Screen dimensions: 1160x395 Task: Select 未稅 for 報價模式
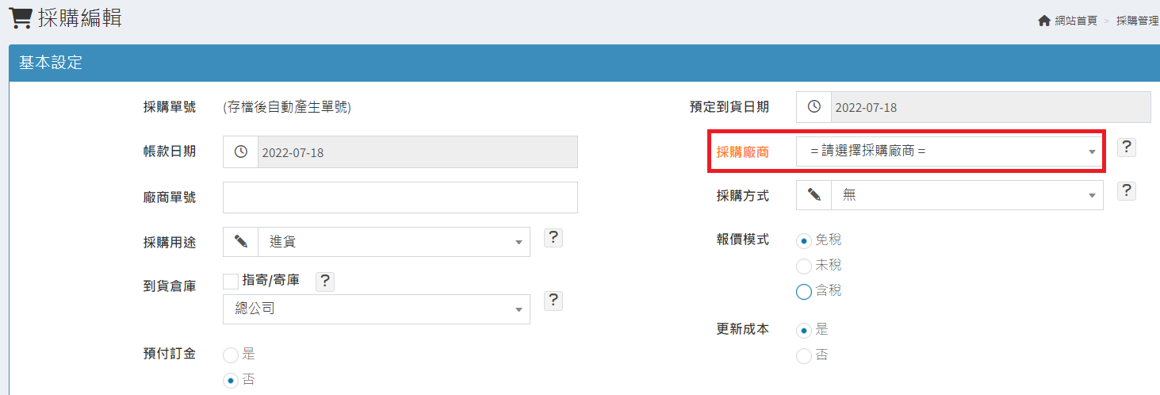pos(804,266)
